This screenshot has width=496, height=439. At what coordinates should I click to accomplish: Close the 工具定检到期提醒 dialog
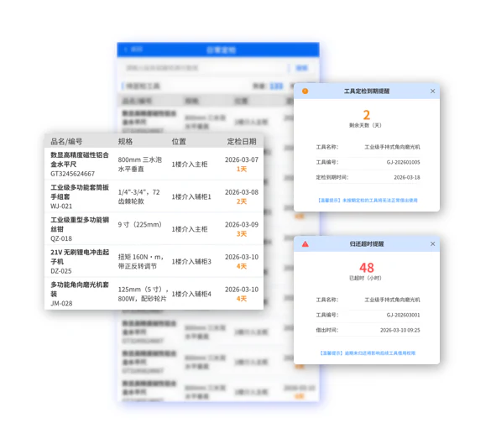tap(432, 91)
